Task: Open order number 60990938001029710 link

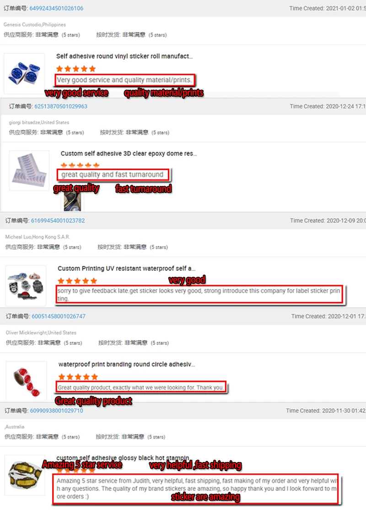Action: coord(57,411)
